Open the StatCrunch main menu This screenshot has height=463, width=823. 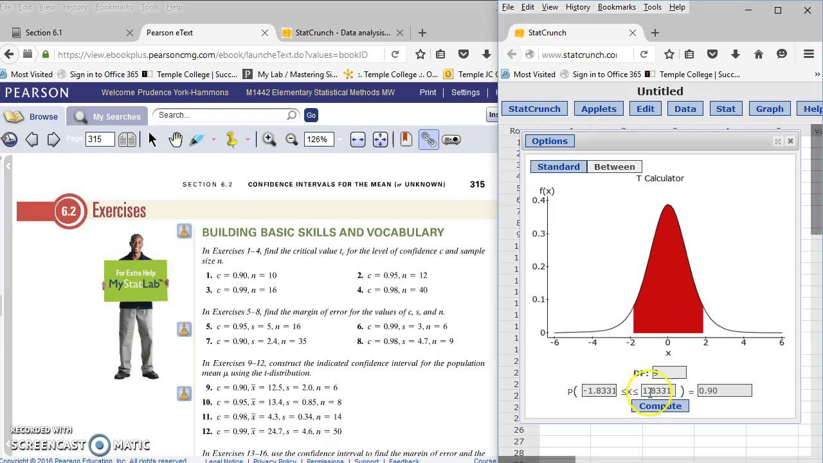(x=534, y=109)
